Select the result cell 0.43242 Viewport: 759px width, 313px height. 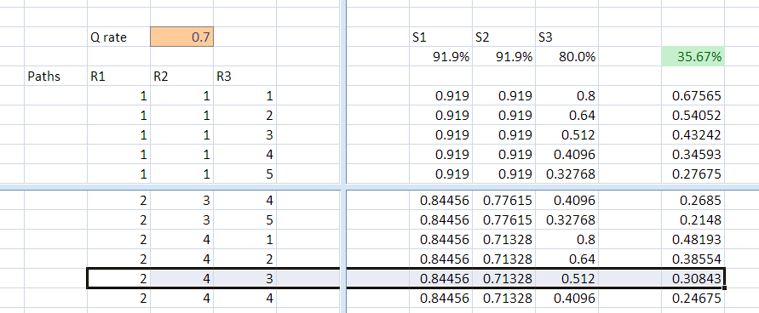[x=693, y=135]
